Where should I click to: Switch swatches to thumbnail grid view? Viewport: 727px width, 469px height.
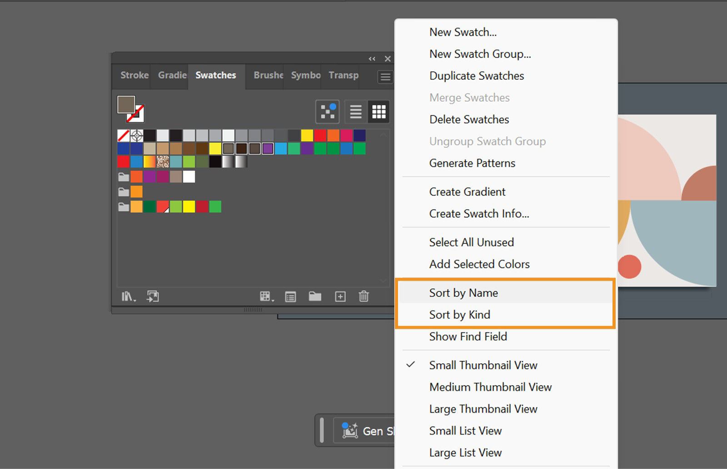click(x=378, y=111)
